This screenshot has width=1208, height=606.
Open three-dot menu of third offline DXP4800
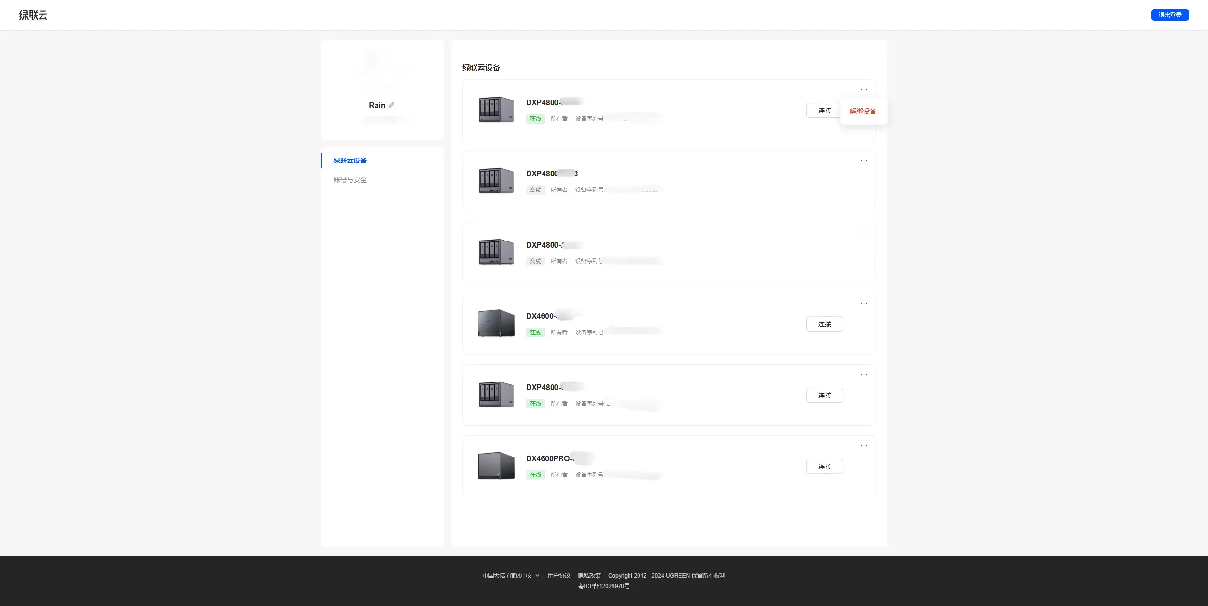(864, 232)
